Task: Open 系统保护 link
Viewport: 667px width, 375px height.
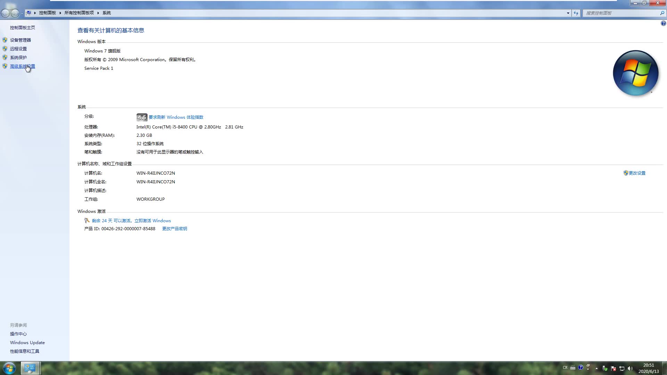Action: pos(18,58)
